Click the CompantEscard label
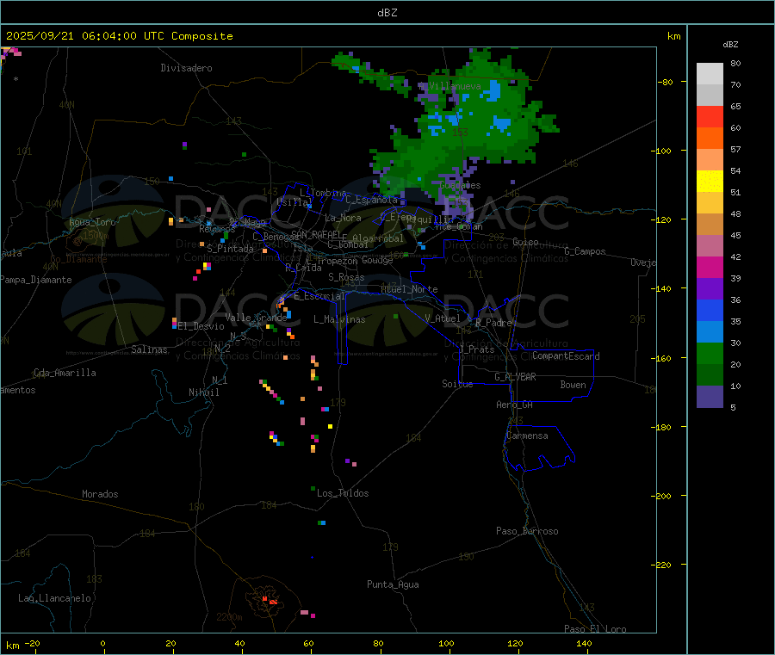Screen dimensions: 775x655 pos(566,356)
